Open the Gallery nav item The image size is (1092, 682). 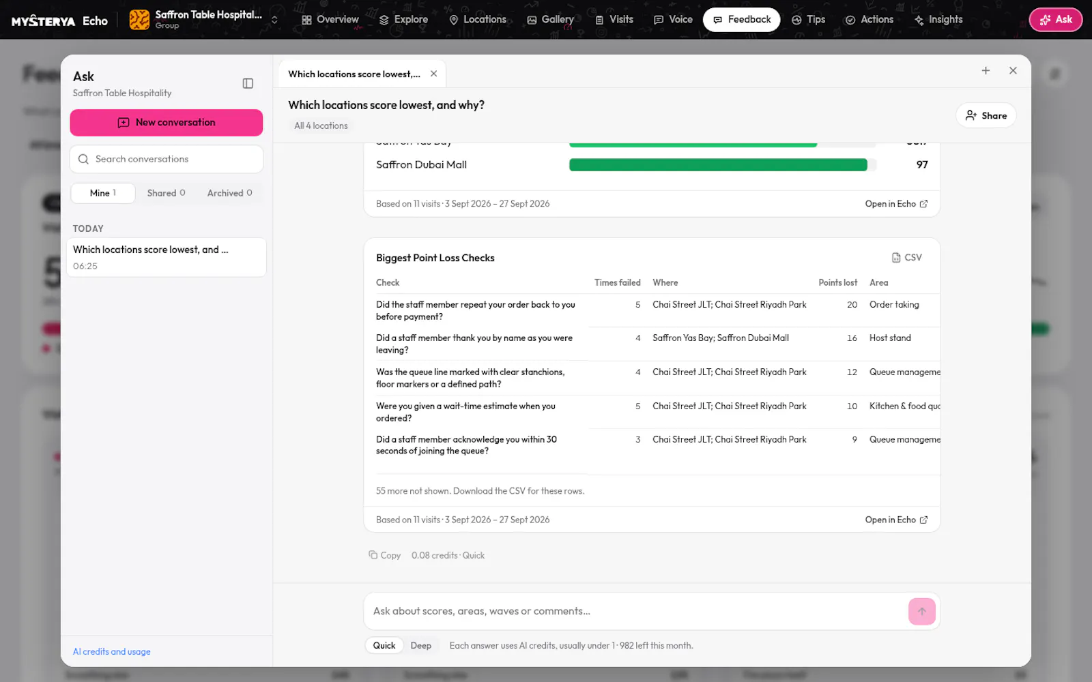550,20
